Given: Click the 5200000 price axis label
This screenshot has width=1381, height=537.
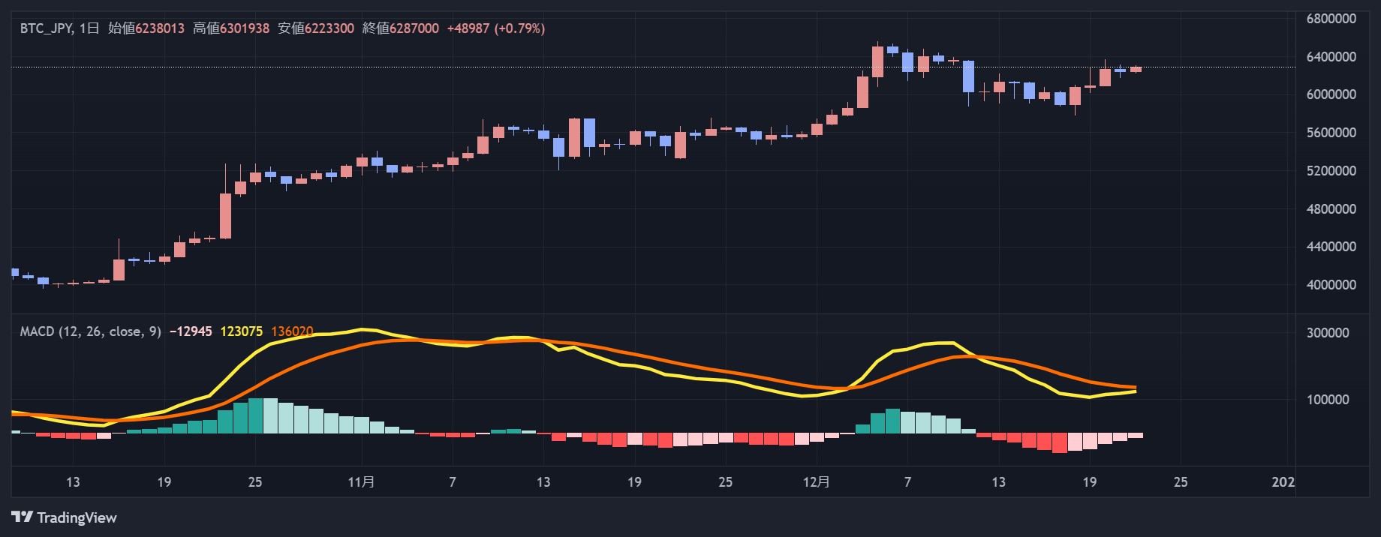Looking at the screenshot, I should click(1331, 171).
